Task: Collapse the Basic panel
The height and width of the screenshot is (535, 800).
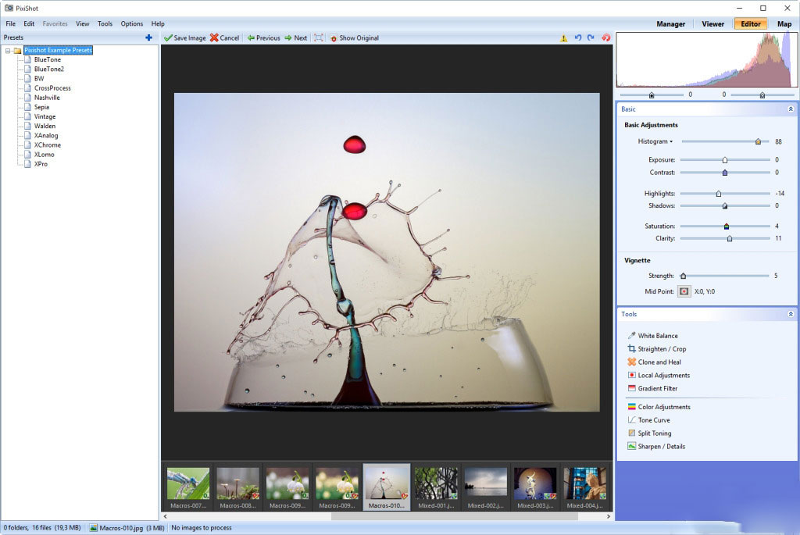Action: (790, 109)
